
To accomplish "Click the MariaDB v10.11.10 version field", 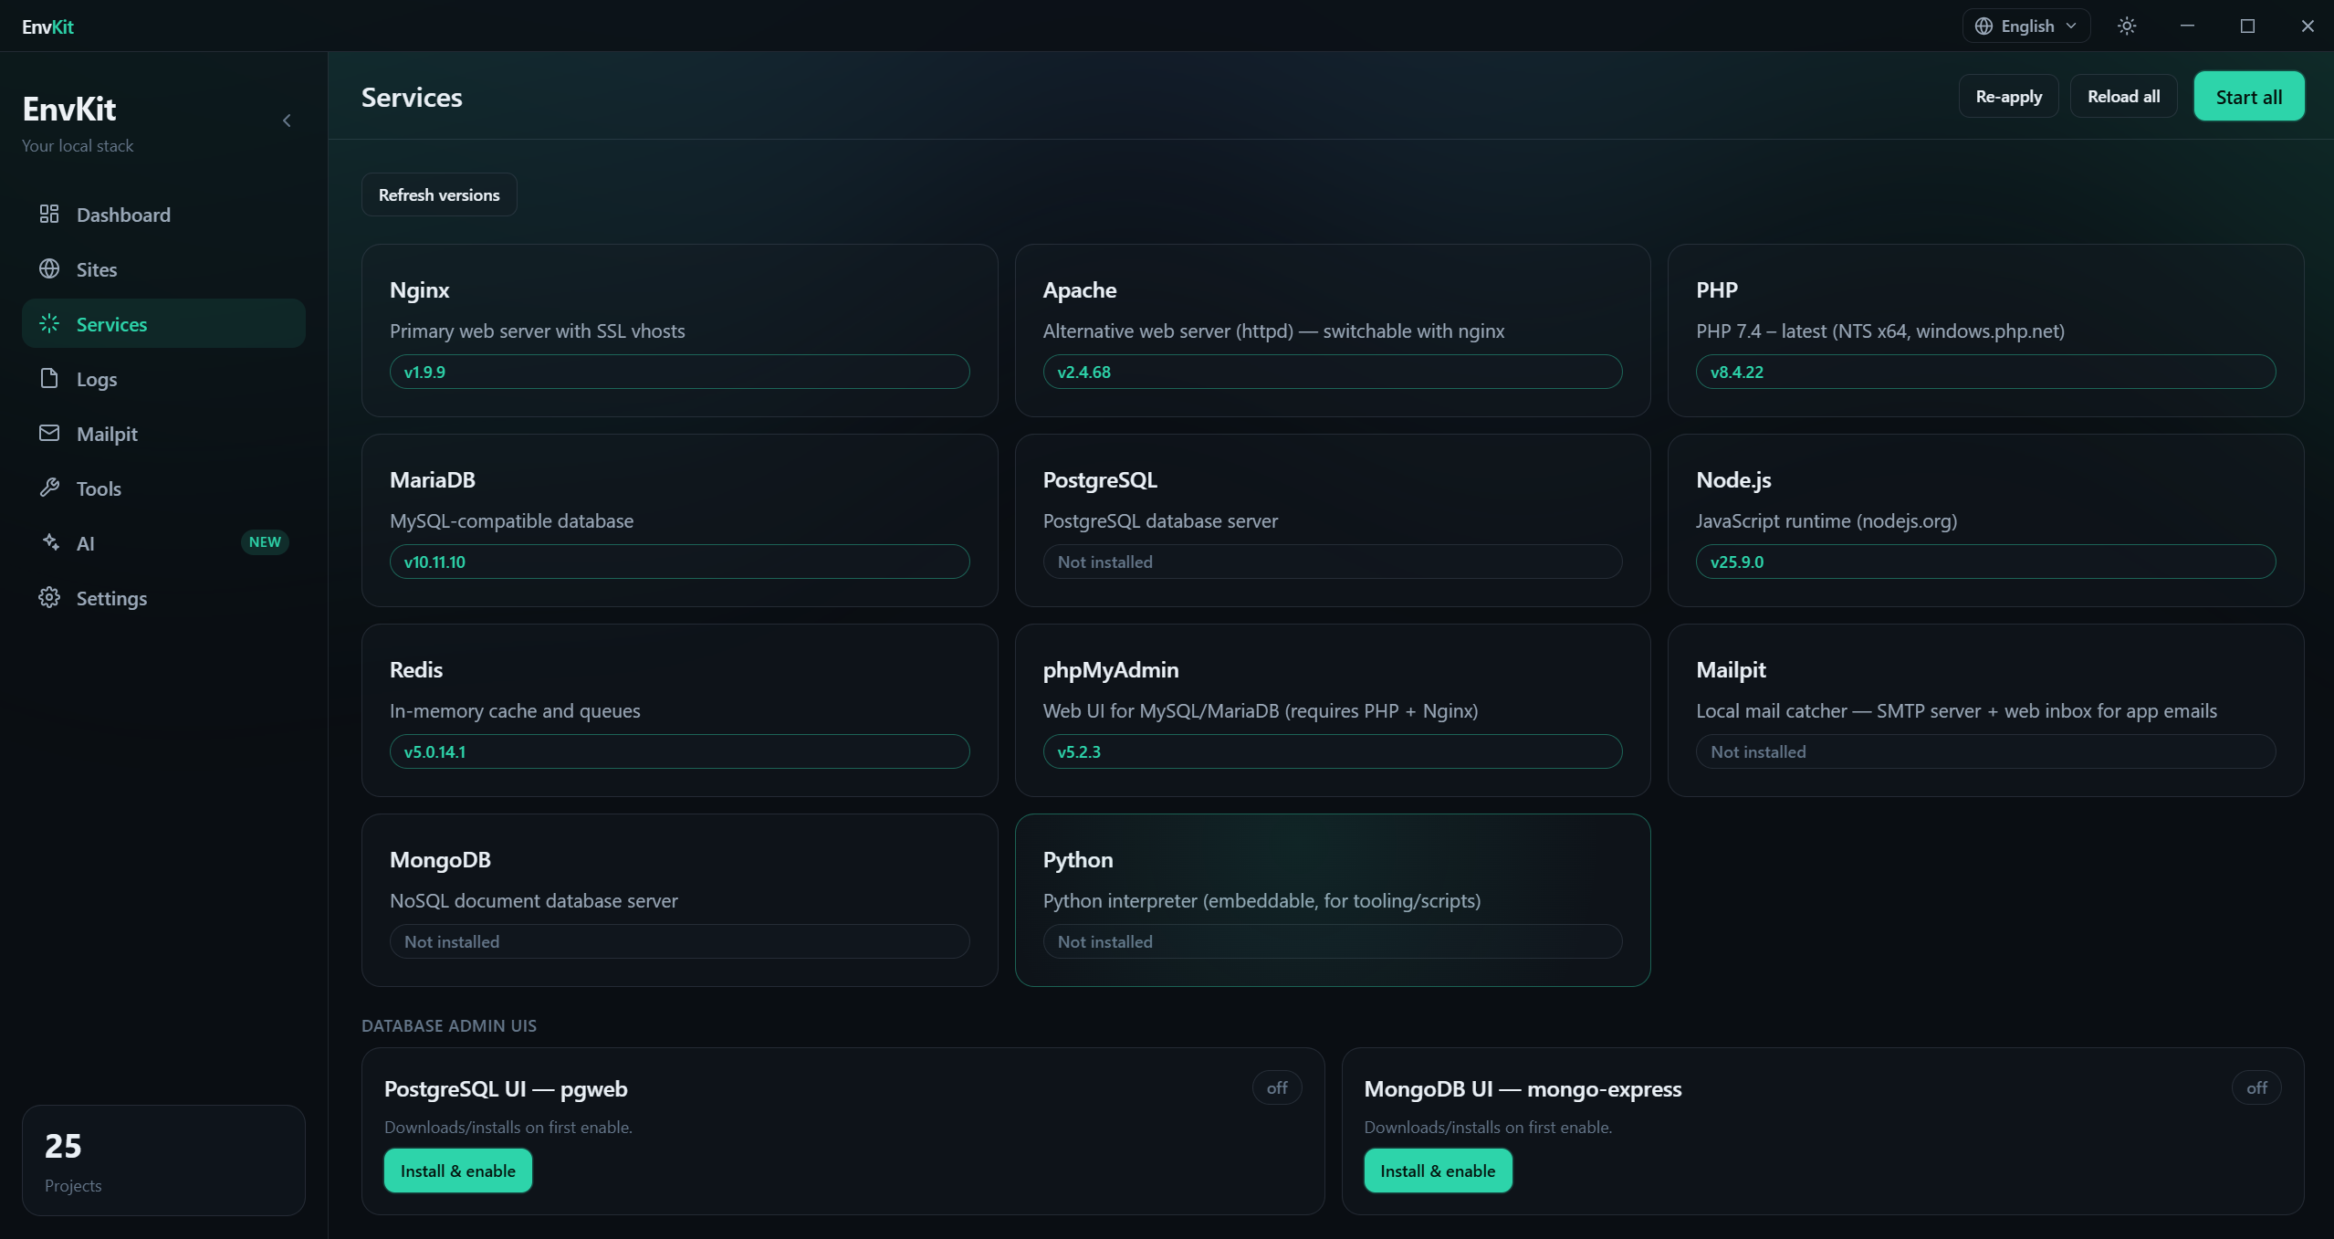I will point(679,562).
